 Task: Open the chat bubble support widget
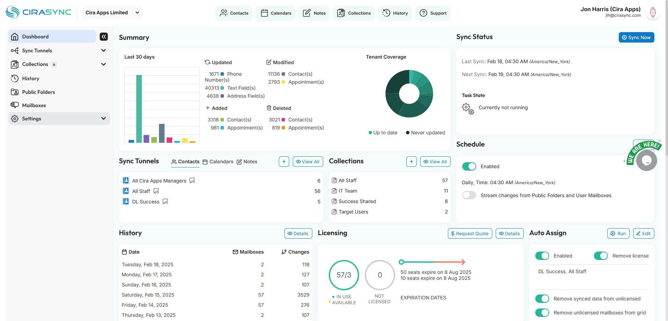646,160
